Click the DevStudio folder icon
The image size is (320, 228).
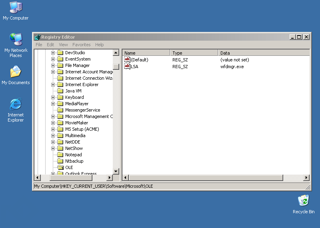coord(60,53)
